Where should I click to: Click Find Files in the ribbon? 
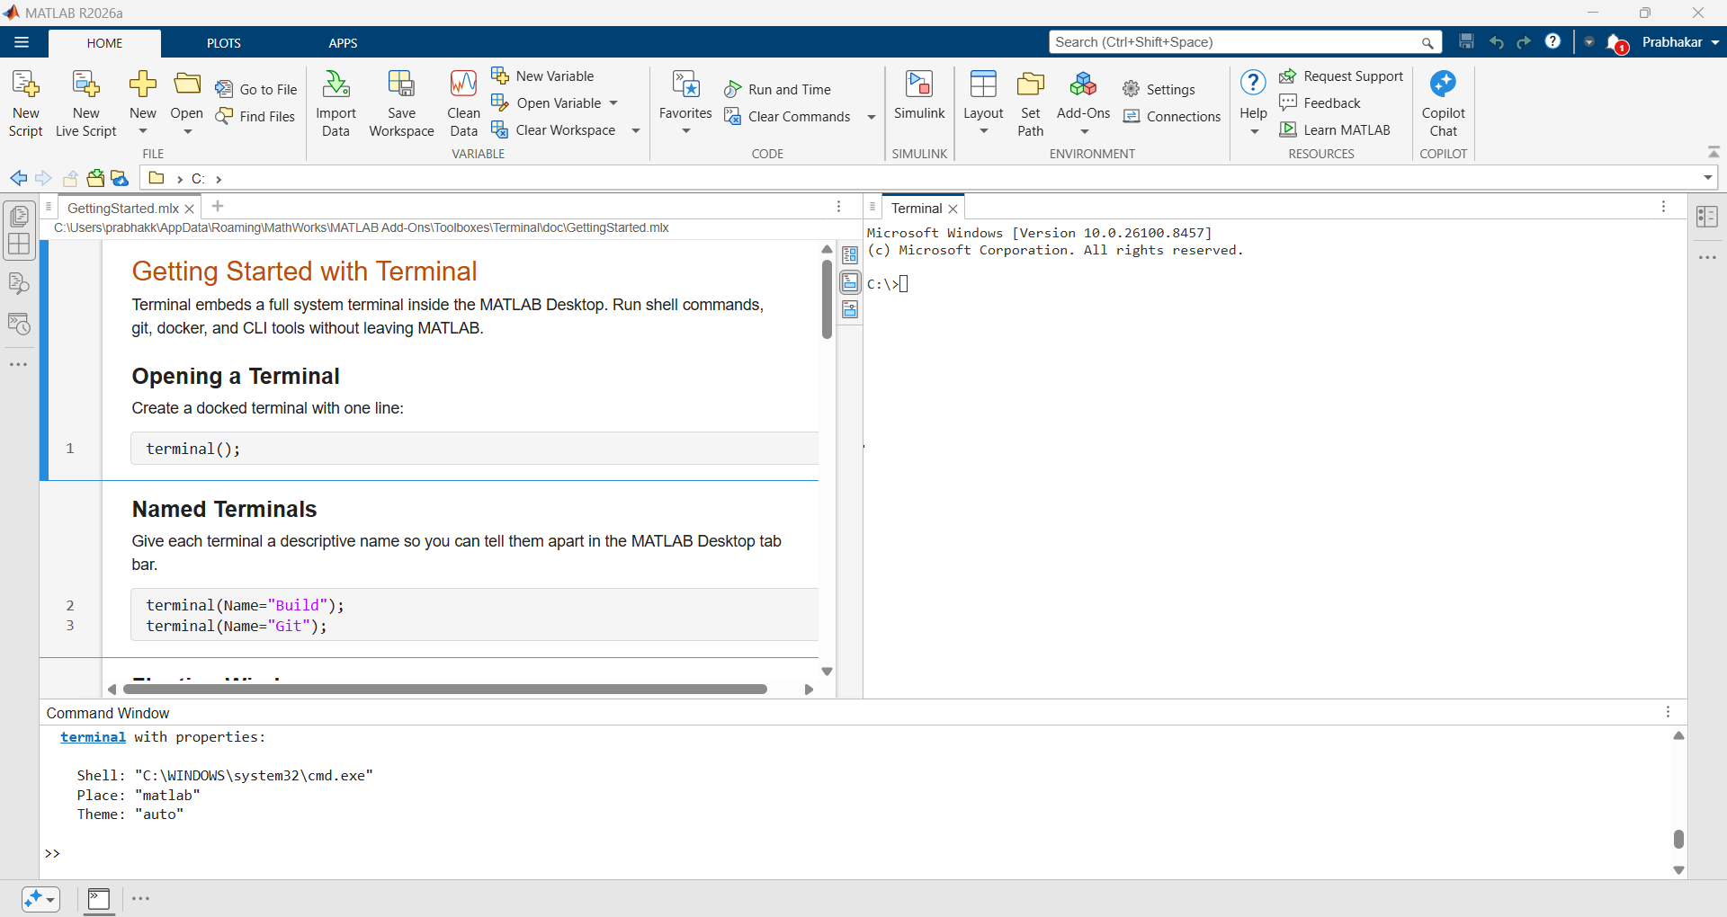pyautogui.click(x=256, y=116)
